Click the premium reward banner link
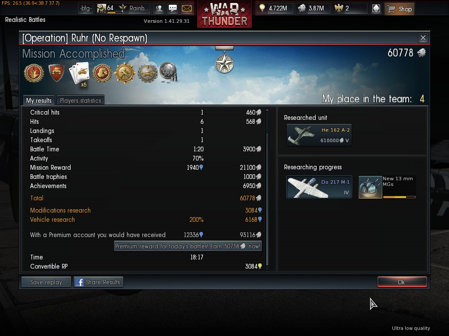The image size is (449, 336). (x=188, y=246)
